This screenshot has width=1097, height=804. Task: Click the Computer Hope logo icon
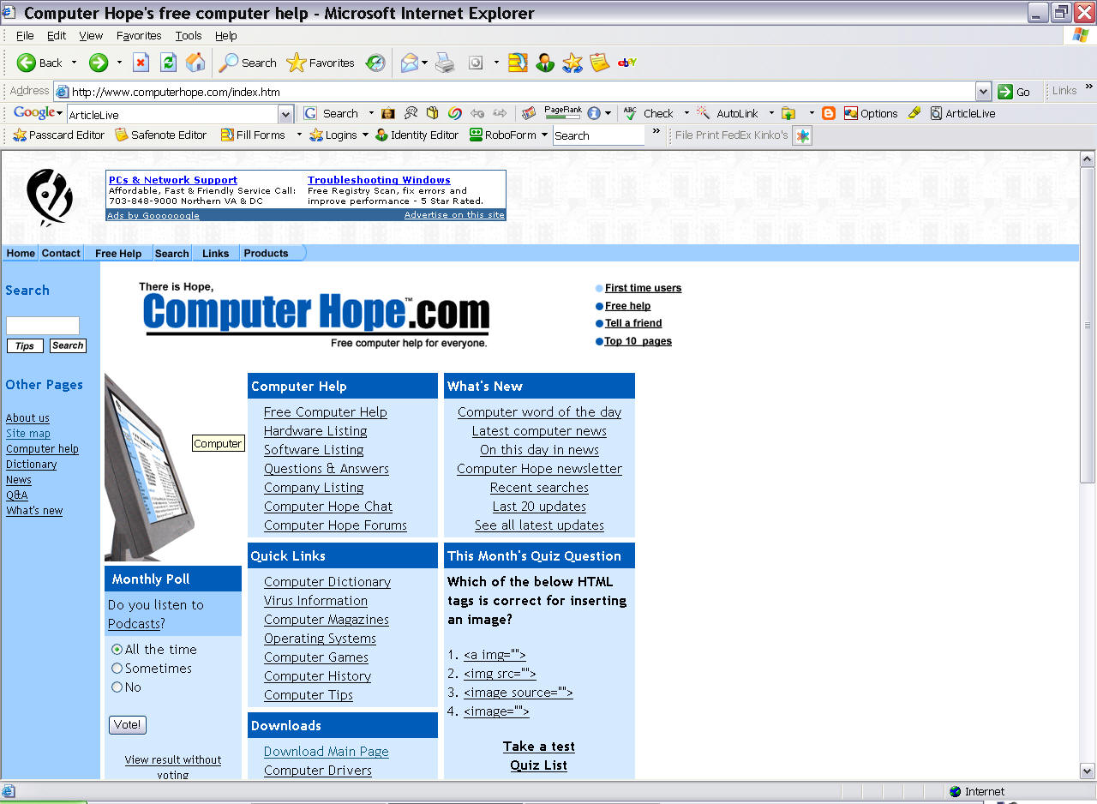[x=50, y=197]
